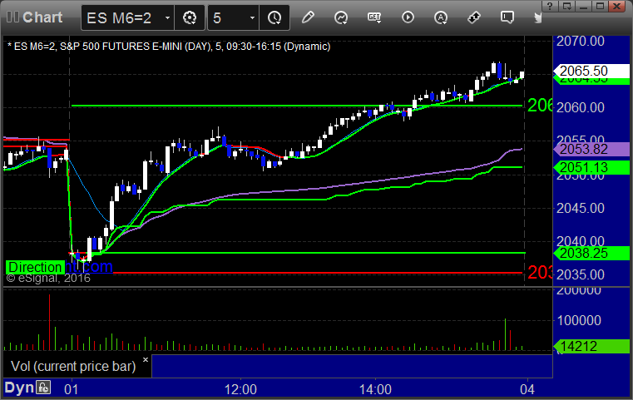Select the green 2038.25 price marker
The image size is (633, 400).
click(x=591, y=254)
